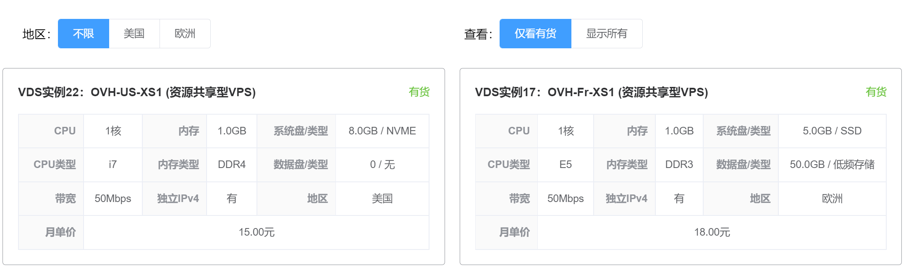Select the 不限 region filter
Viewport: 906px width, 273px height.
click(84, 34)
